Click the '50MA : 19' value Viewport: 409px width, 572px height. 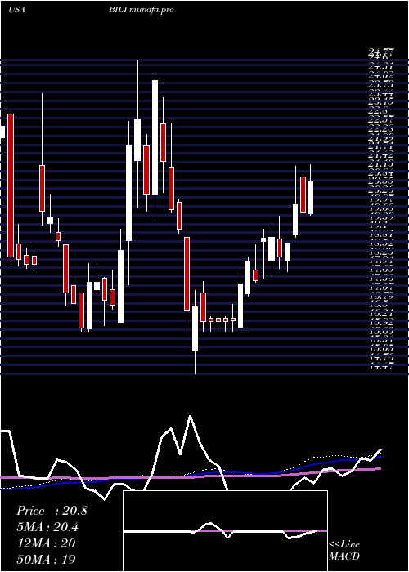pos(47,559)
